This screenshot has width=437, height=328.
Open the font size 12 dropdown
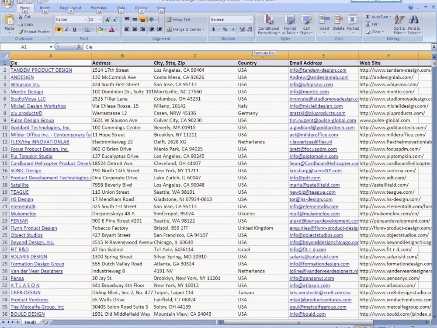point(100,20)
